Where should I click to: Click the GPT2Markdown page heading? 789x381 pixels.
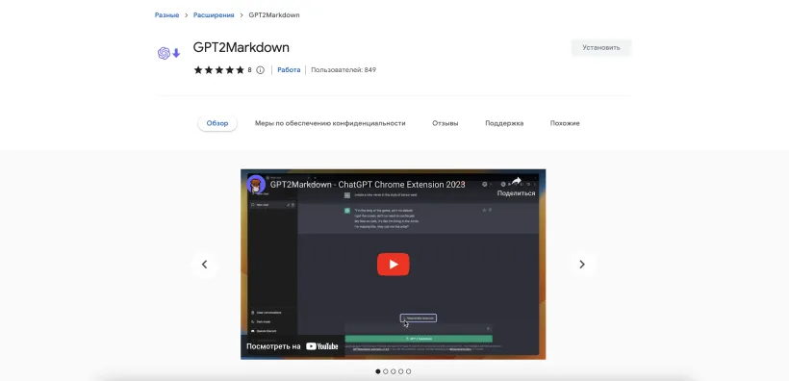(241, 48)
